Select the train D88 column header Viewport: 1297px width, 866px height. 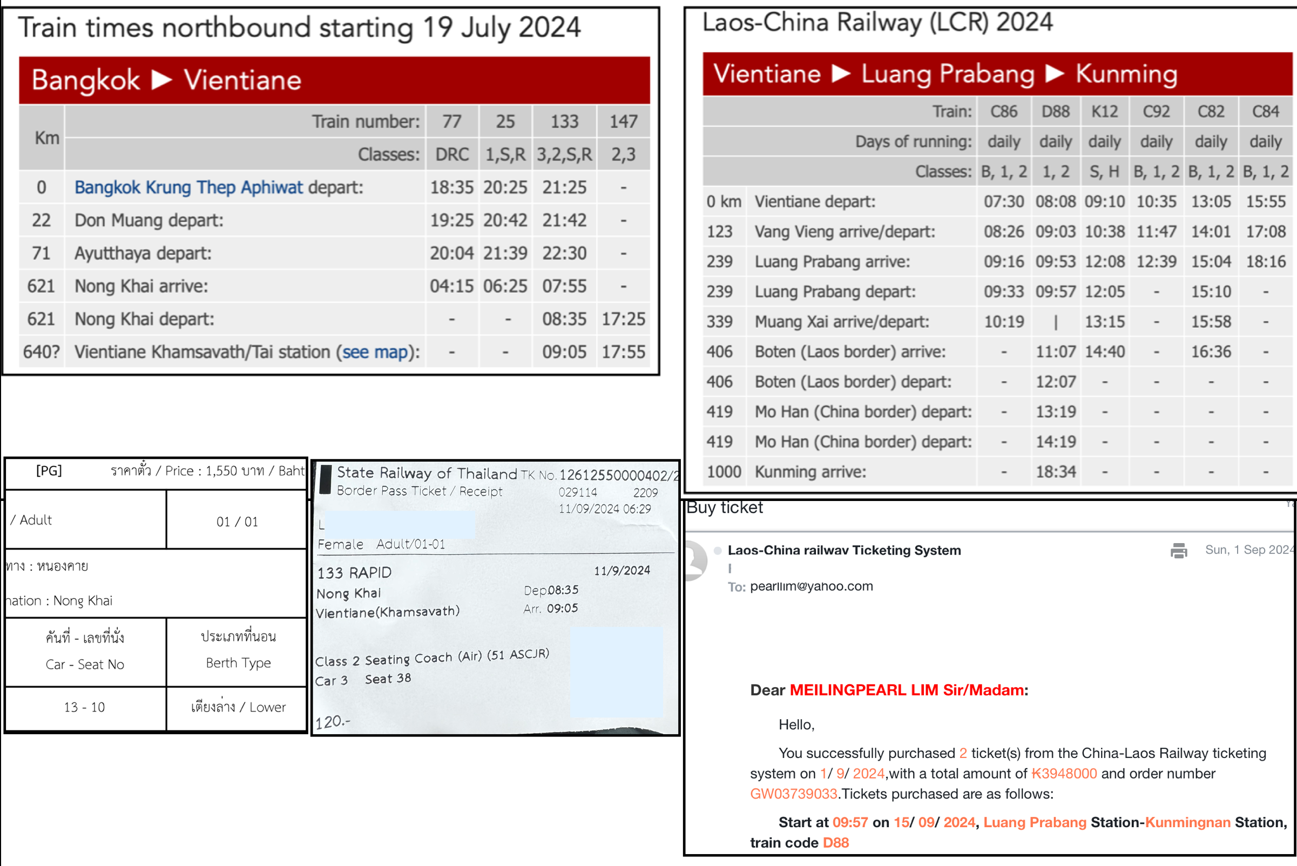(x=1055, y=112)
